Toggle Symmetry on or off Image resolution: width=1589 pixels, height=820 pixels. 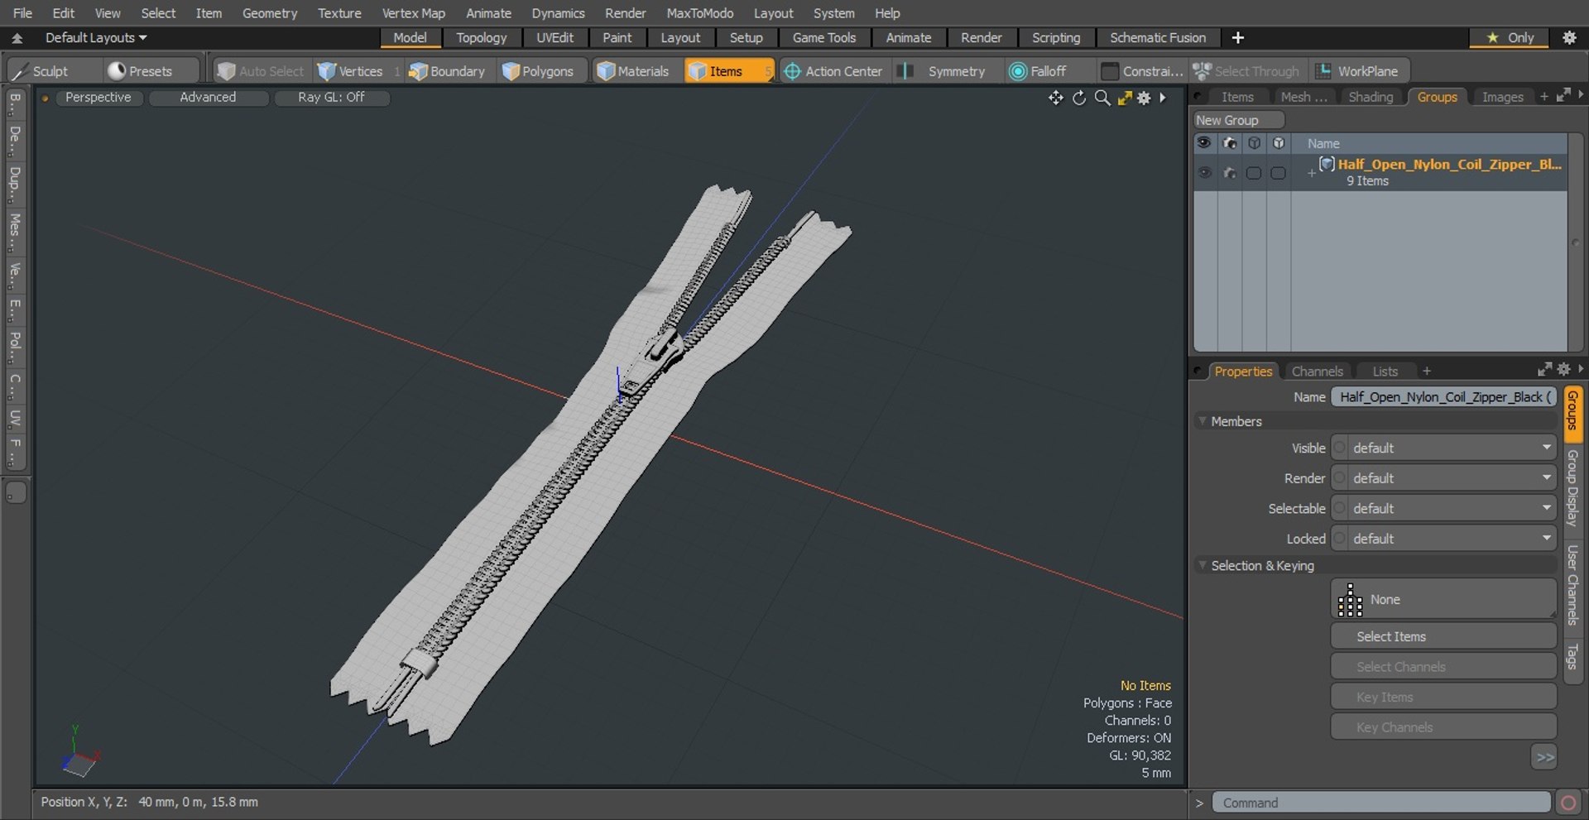pyautogui.click(x=945, y=71)
